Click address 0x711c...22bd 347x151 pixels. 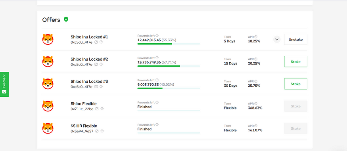pyautogui.click(x=82, y=109)
